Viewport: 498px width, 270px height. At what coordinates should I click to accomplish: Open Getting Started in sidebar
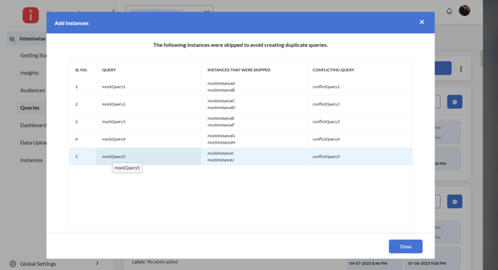click(33, 56)
